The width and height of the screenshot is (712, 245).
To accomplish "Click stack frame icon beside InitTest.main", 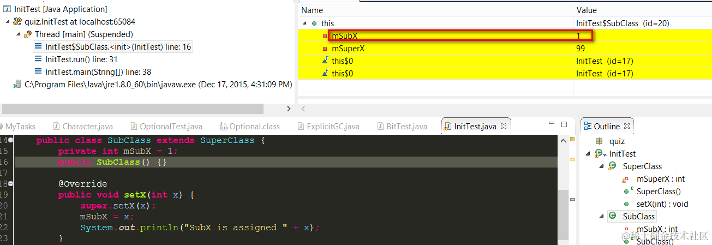I will point(38,72).
